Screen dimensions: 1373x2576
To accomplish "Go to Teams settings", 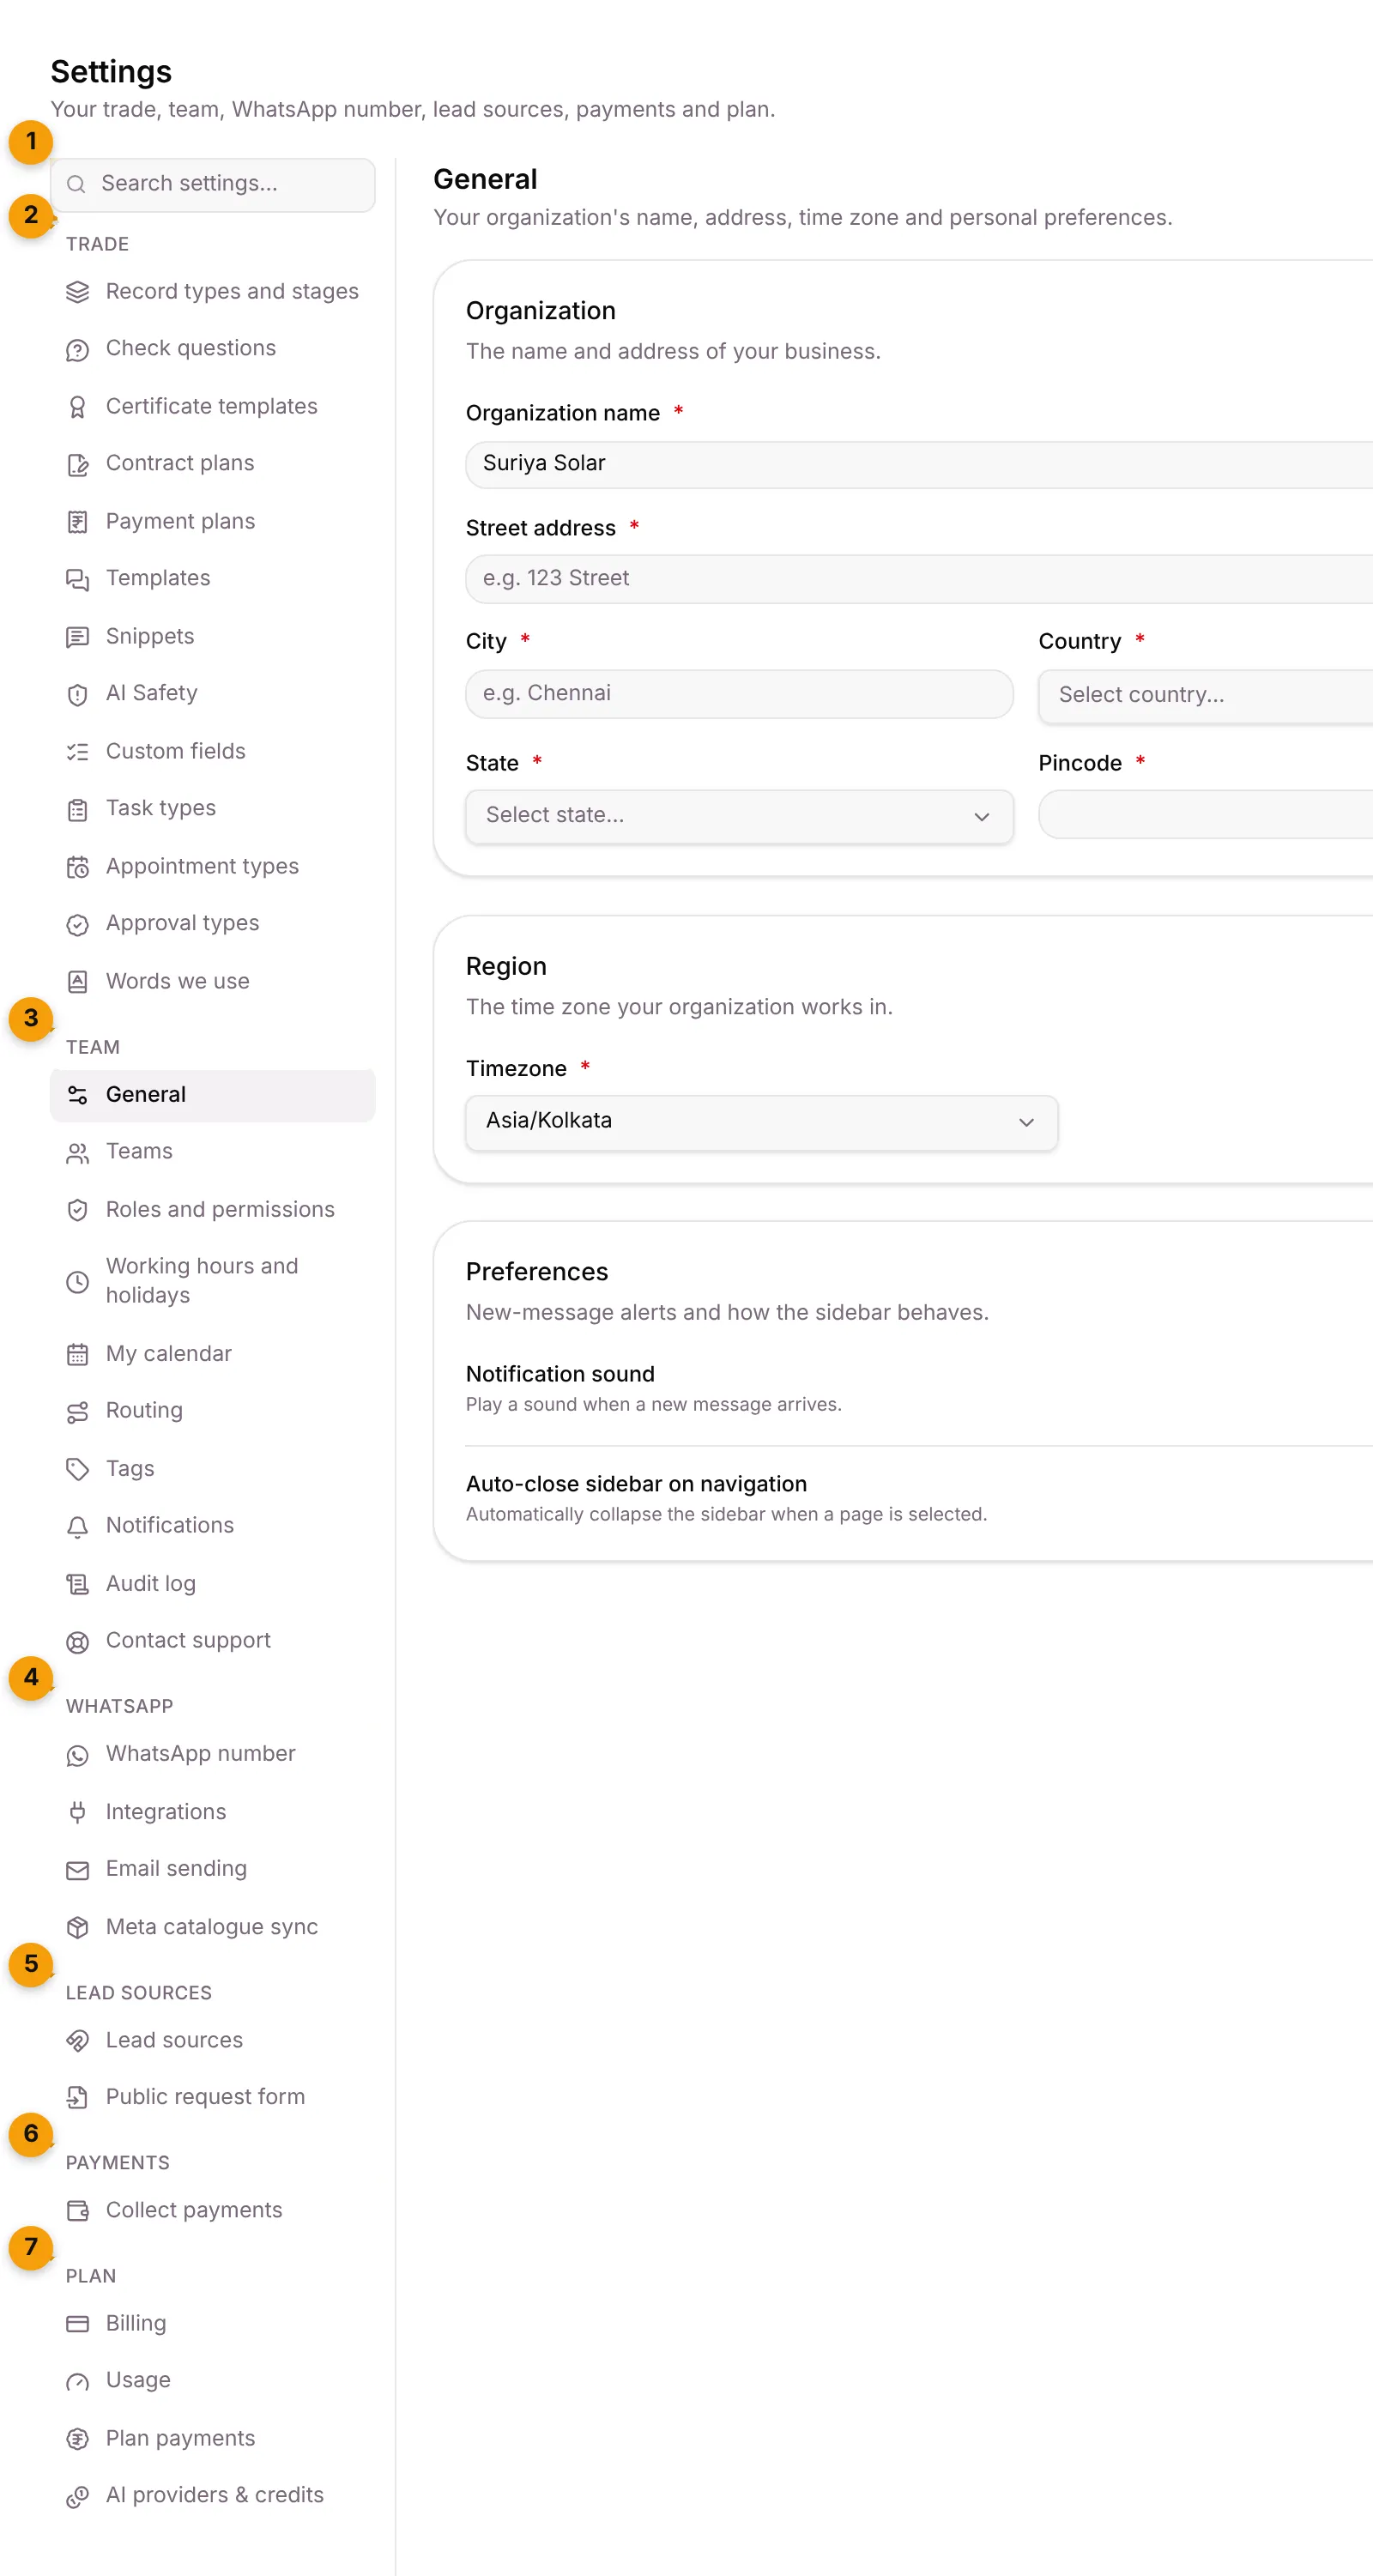I will coord(213,1152).
